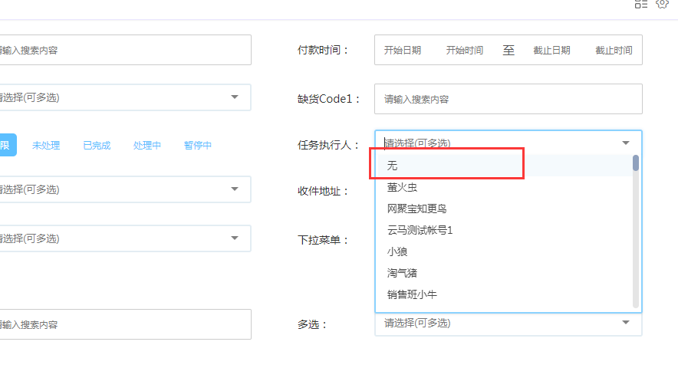Image resolution: width=678 pixels, height=368 pixels.
Task: Pick '销售班小牛' in the dropdown list
Action: coord(412,294)
